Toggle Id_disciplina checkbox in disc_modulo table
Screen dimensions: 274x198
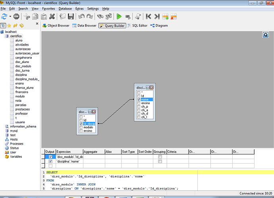(x=81, y=124)
